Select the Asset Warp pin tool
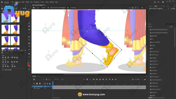 coord(29,50)
